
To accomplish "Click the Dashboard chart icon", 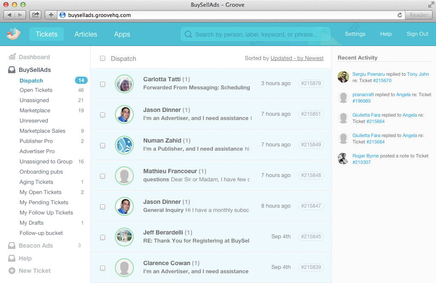I will [12, 57].
